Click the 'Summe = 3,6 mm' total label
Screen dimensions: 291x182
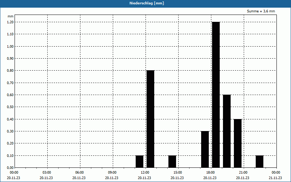click(261, 11)
